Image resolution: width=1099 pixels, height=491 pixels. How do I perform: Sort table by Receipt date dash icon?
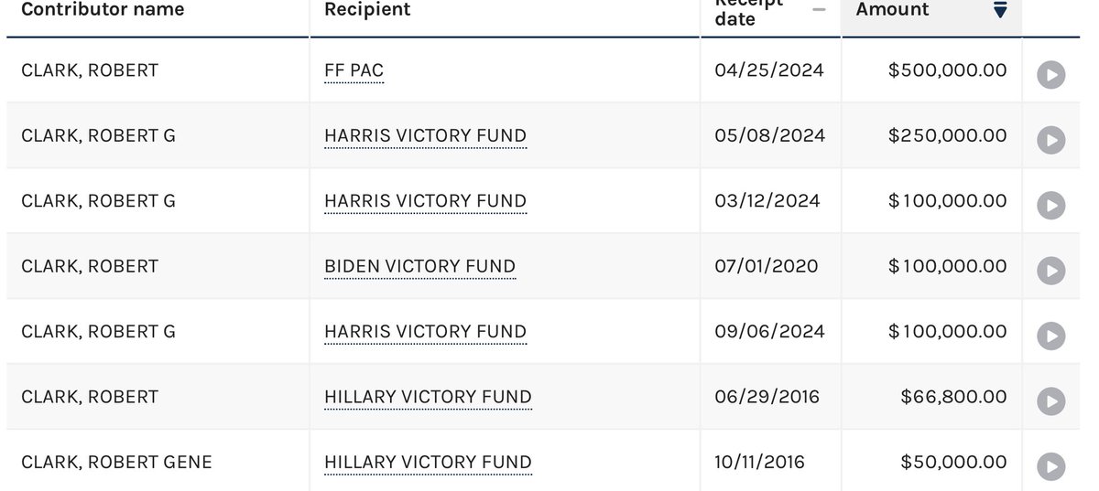pyautogui.click(x=819, y=10)
